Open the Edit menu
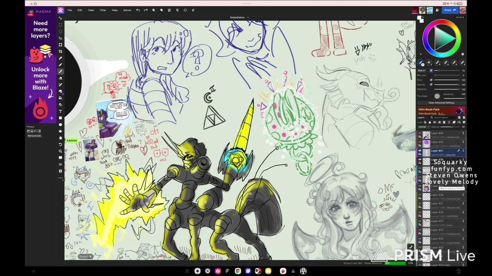492x276 pixels. 80,10
